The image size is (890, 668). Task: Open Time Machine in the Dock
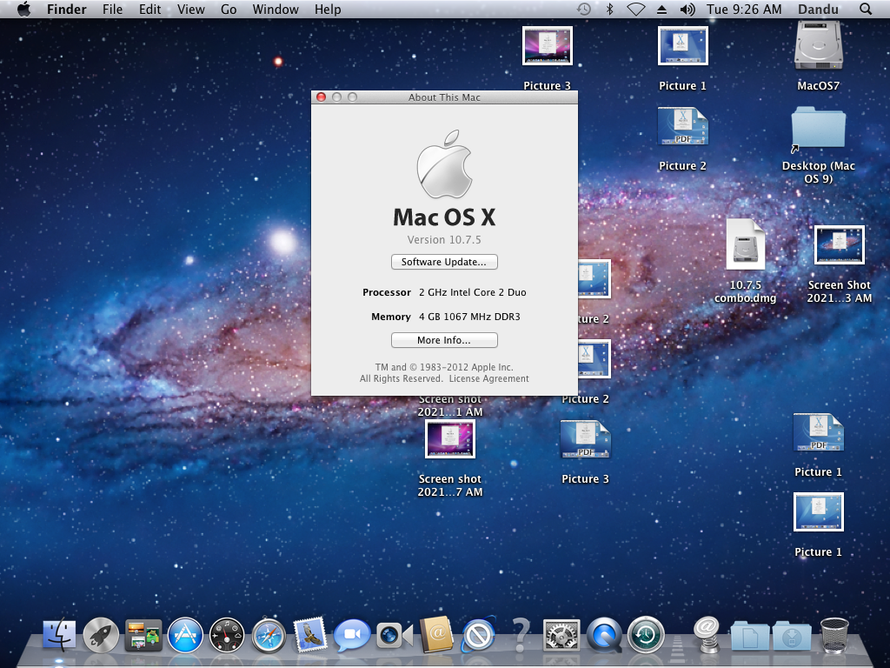point(646,634)
